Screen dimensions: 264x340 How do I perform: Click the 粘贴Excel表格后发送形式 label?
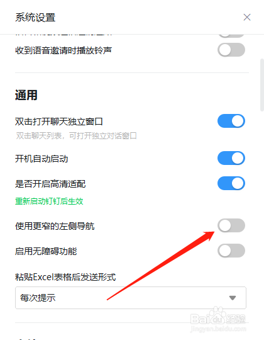65,277
